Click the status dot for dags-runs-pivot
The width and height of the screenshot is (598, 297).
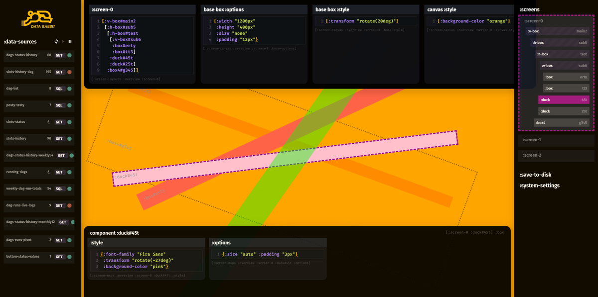click(69, 240)
